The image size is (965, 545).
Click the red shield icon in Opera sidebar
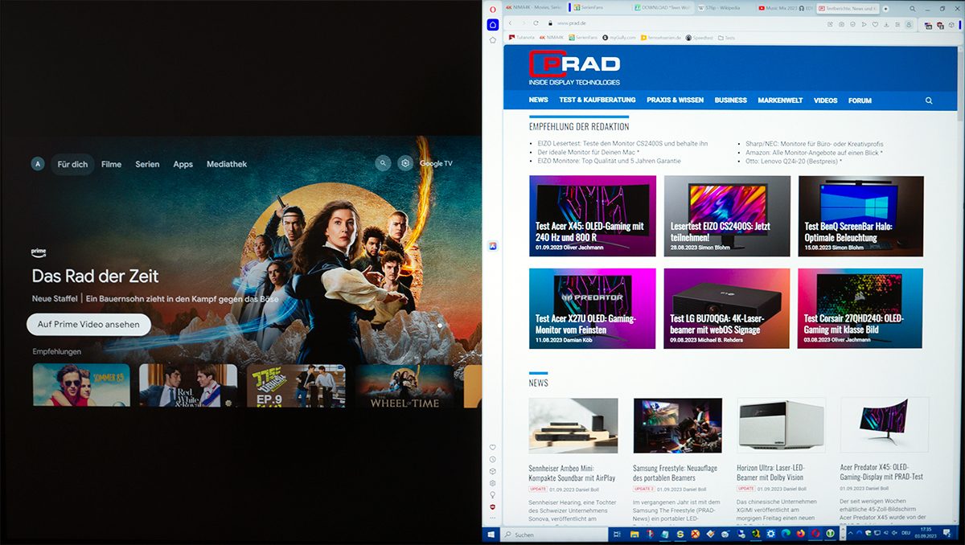492,507
